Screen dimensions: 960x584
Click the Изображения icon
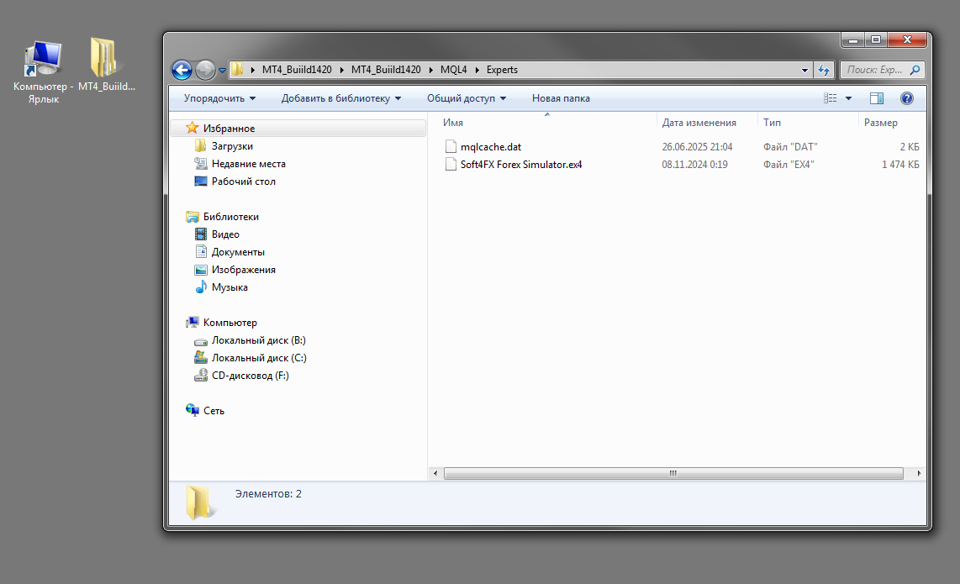click(201, 270)
